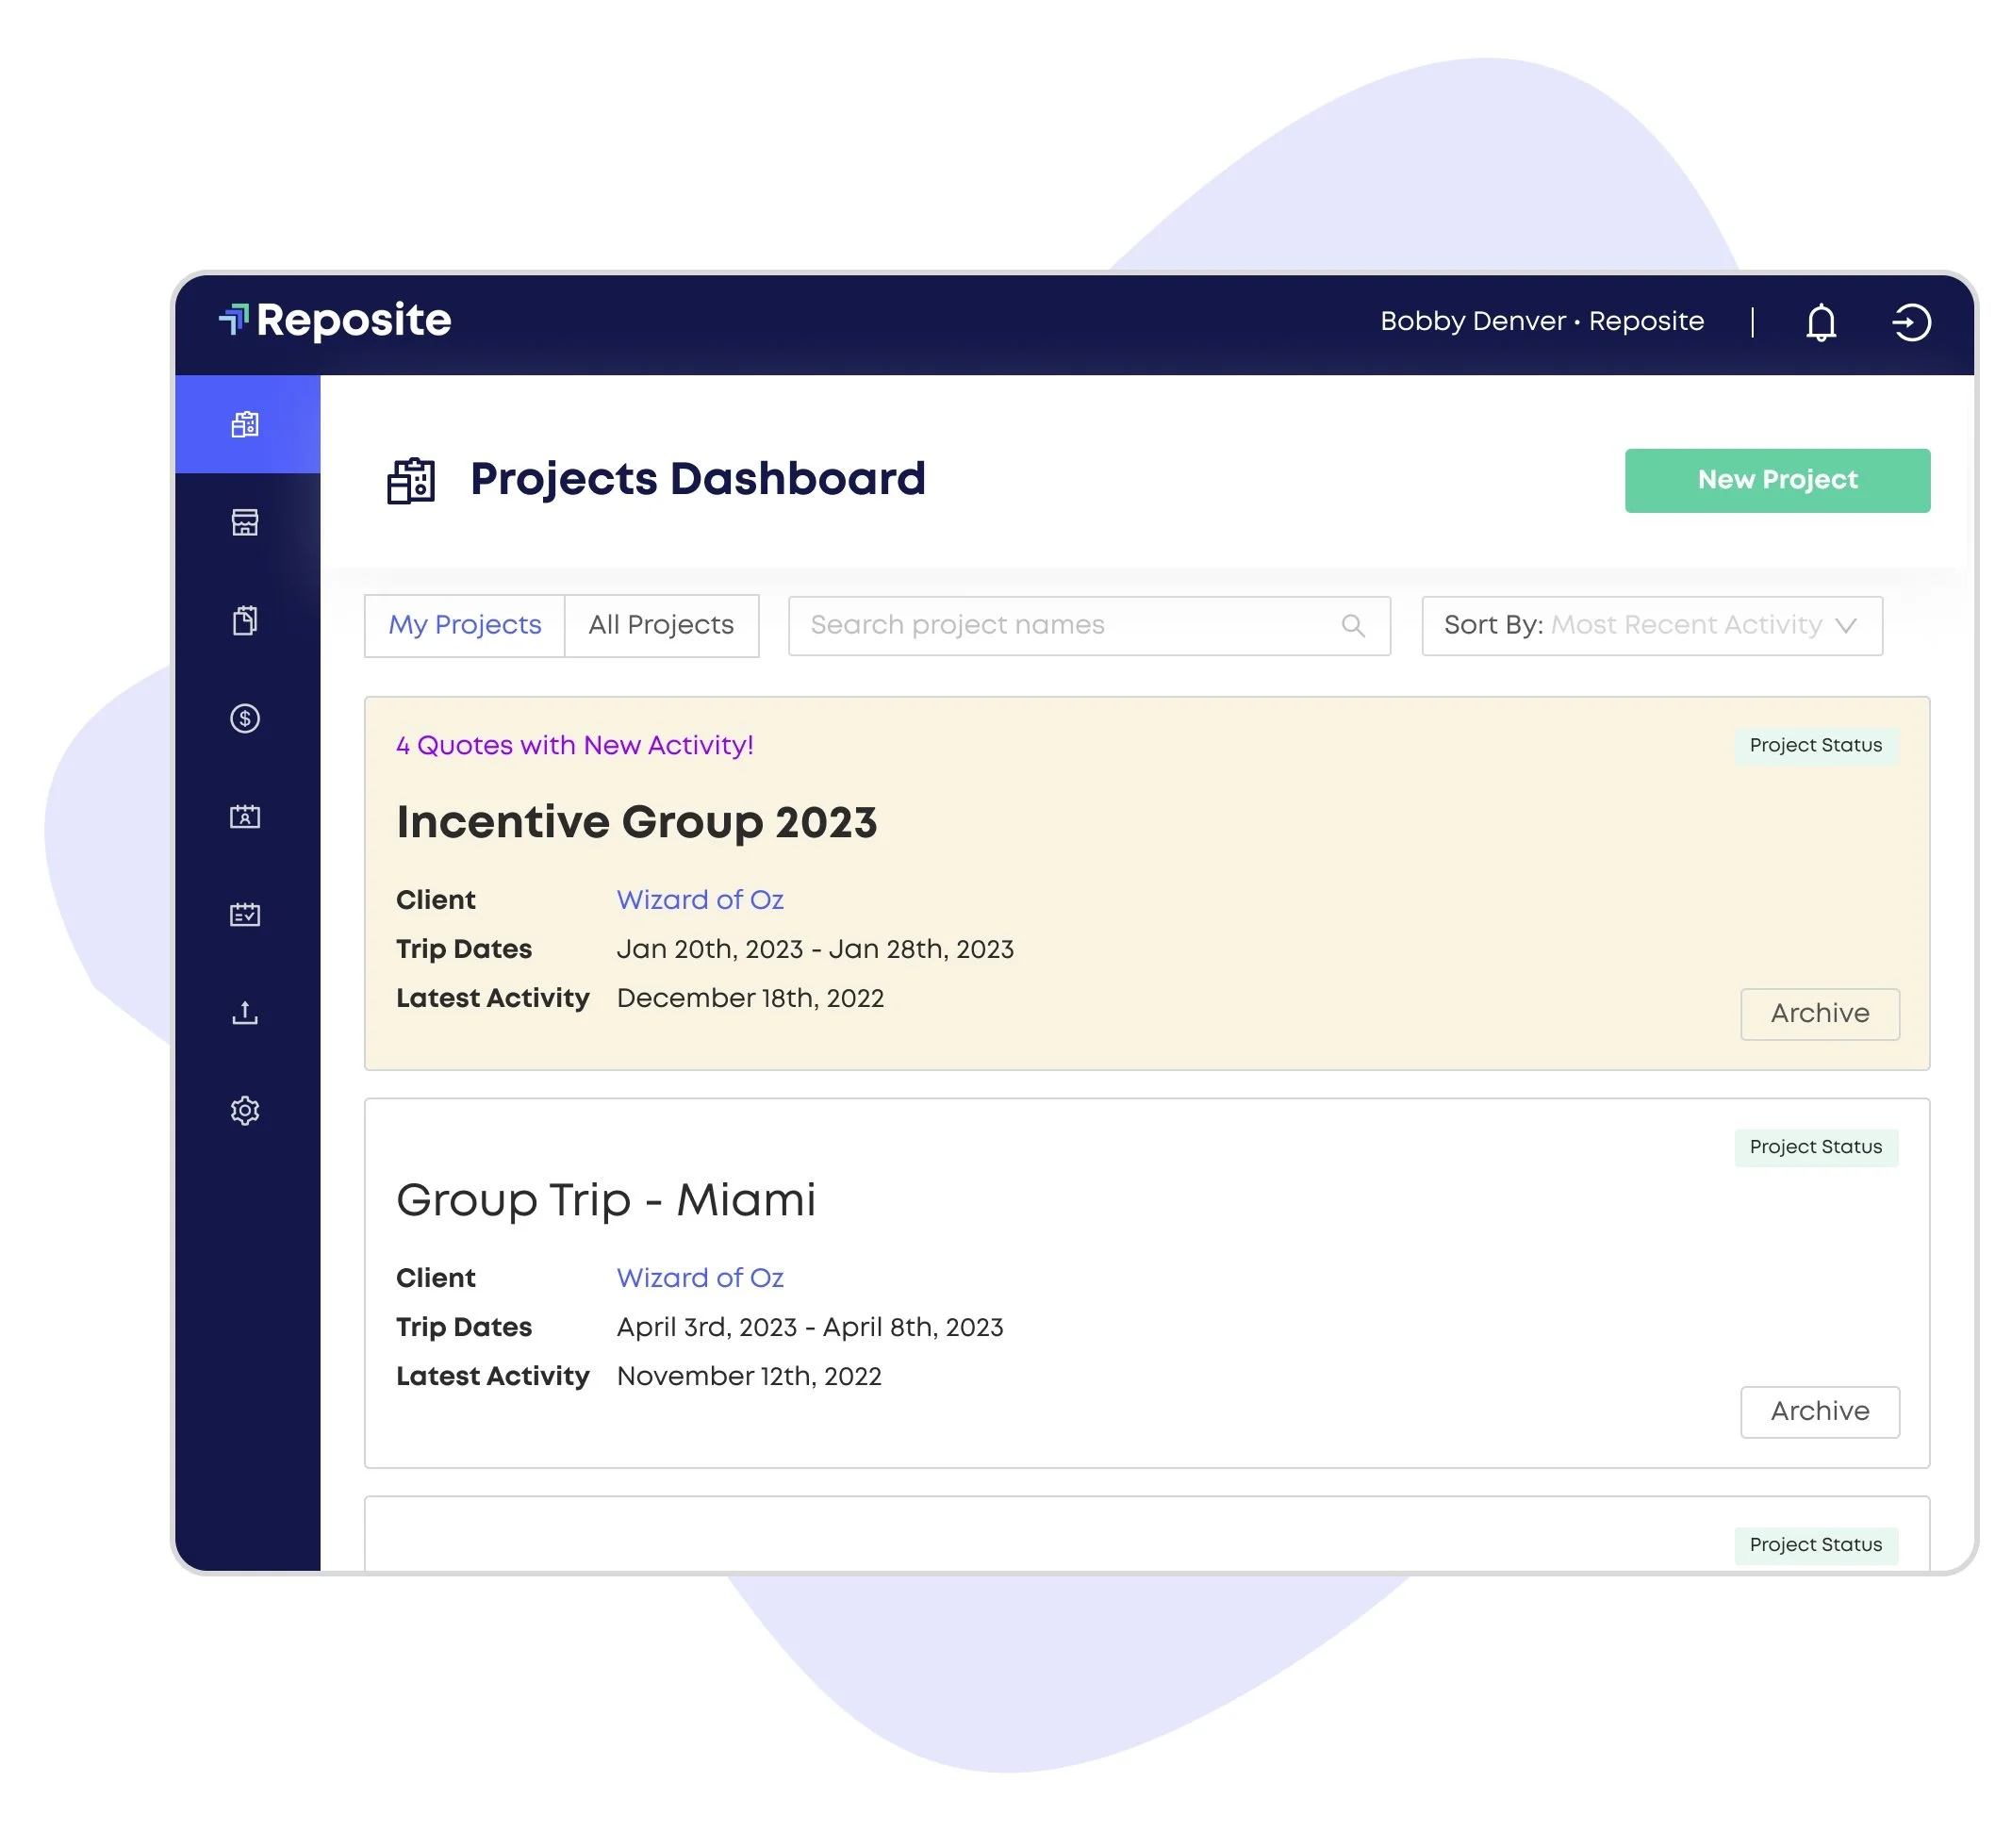This screenshot has width=1995, height=1848.
Task: Open the dollar sign payments icon
Action: click(x=245, y=719)
